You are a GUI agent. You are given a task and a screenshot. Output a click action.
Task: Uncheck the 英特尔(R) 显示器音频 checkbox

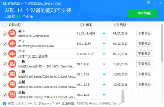coord(5,54)
